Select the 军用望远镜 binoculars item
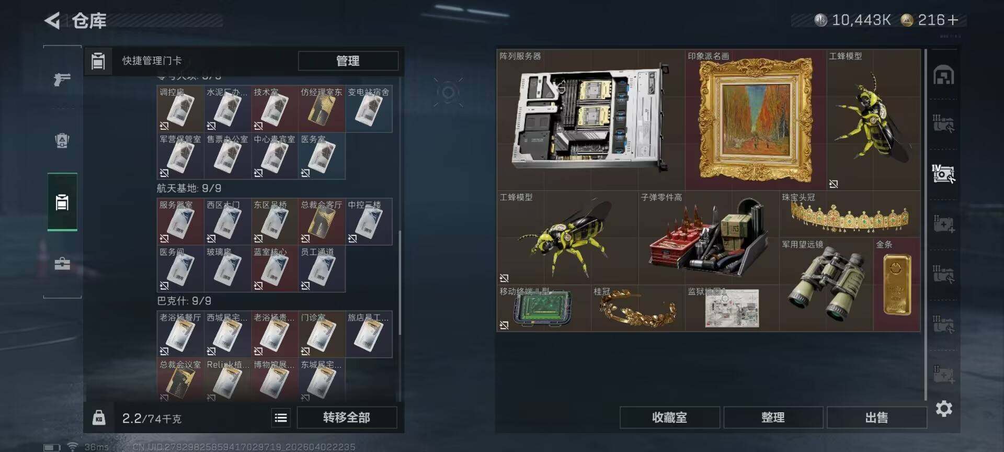Viewport: 1004px width, 452px height. click(826, 284)
